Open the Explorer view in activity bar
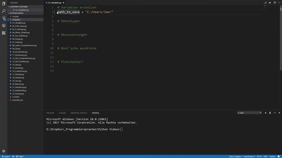The height and width of the screenshot is (158, 282). [x=4, y=4]
